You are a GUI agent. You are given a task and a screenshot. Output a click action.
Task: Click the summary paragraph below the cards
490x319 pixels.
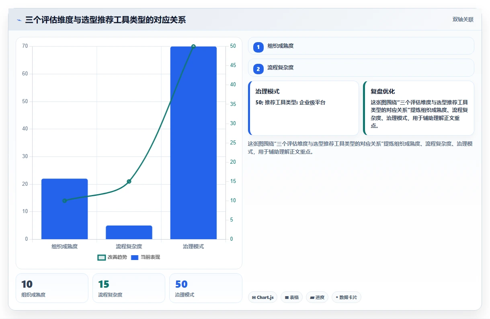pos(360,148)
